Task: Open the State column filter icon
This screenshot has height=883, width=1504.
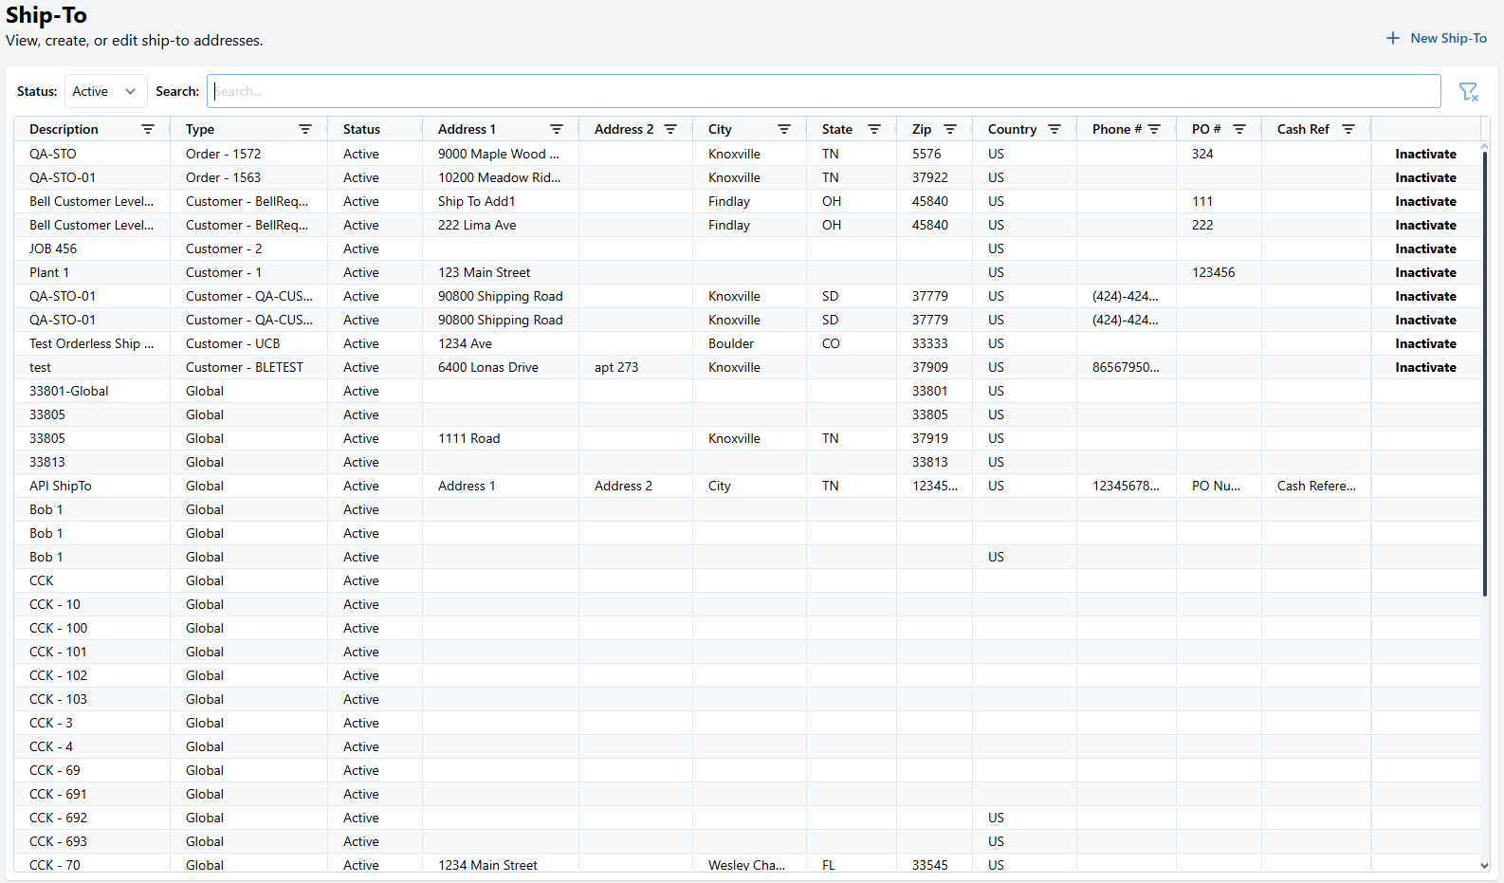Action: click(x=874, y=129)
